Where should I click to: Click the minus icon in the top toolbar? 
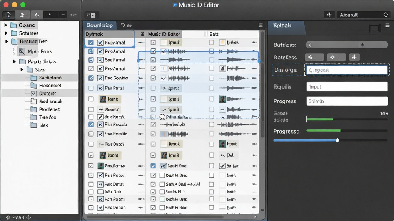tap(63, 15)
